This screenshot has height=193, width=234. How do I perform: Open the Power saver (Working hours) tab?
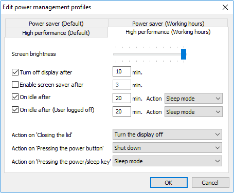click(168, 24)
